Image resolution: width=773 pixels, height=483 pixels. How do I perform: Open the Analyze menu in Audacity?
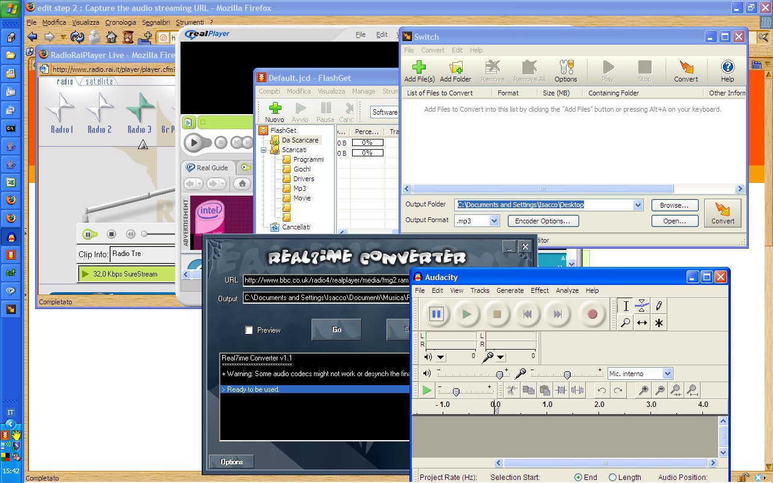click(x=567, y=290)
